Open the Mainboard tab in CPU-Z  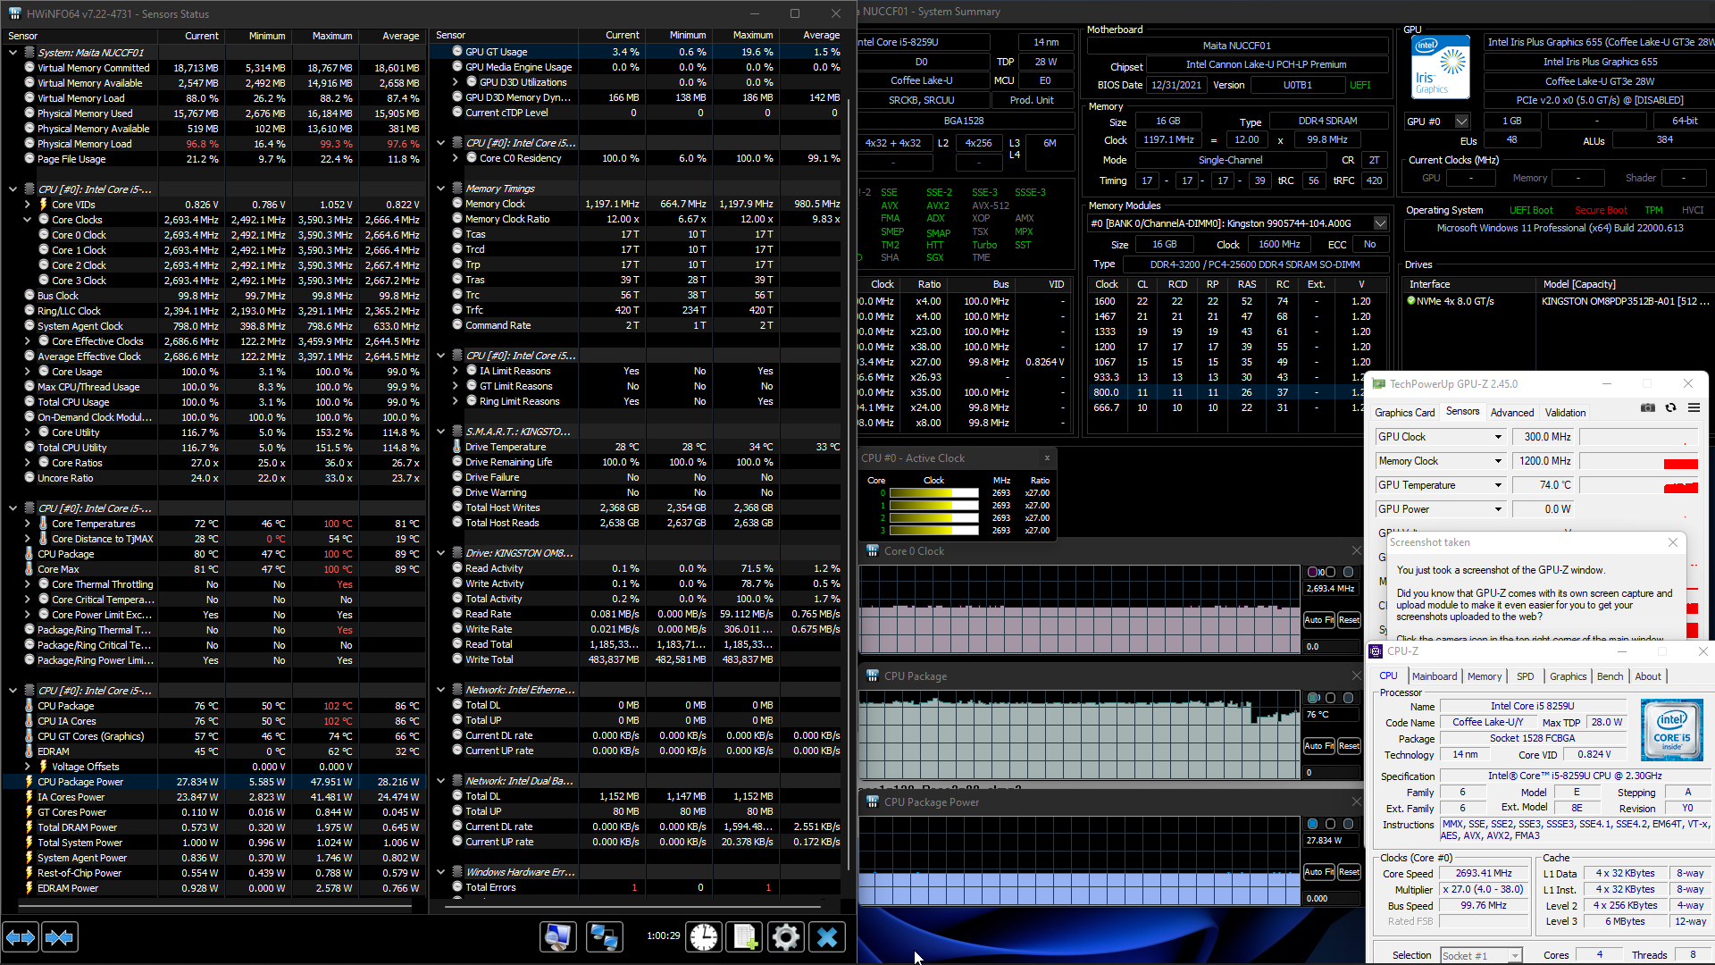click(1435, 676)
